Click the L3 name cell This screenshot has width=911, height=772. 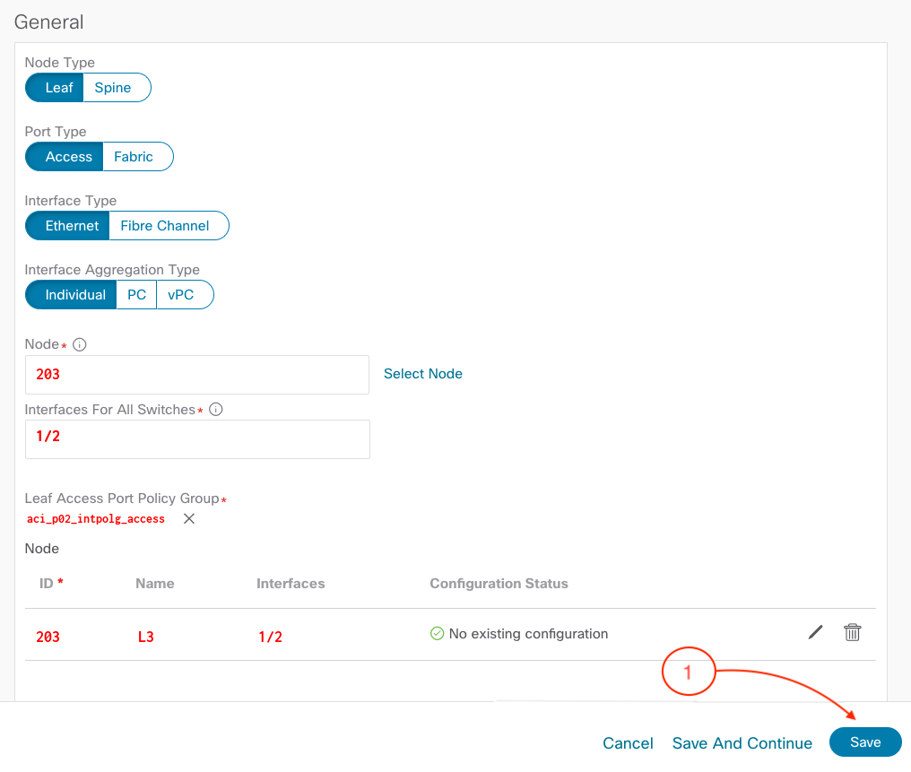click(146, 638)
